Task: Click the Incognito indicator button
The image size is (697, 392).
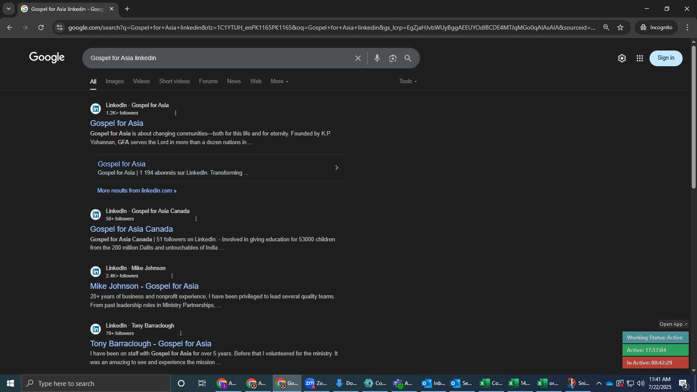Action: tap(656, 27)
